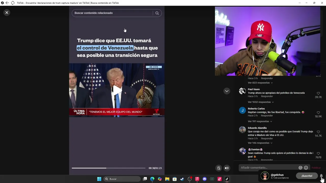Close the video viewer with the X button
This screenshot has height=183, width=326.
[7, 12]
